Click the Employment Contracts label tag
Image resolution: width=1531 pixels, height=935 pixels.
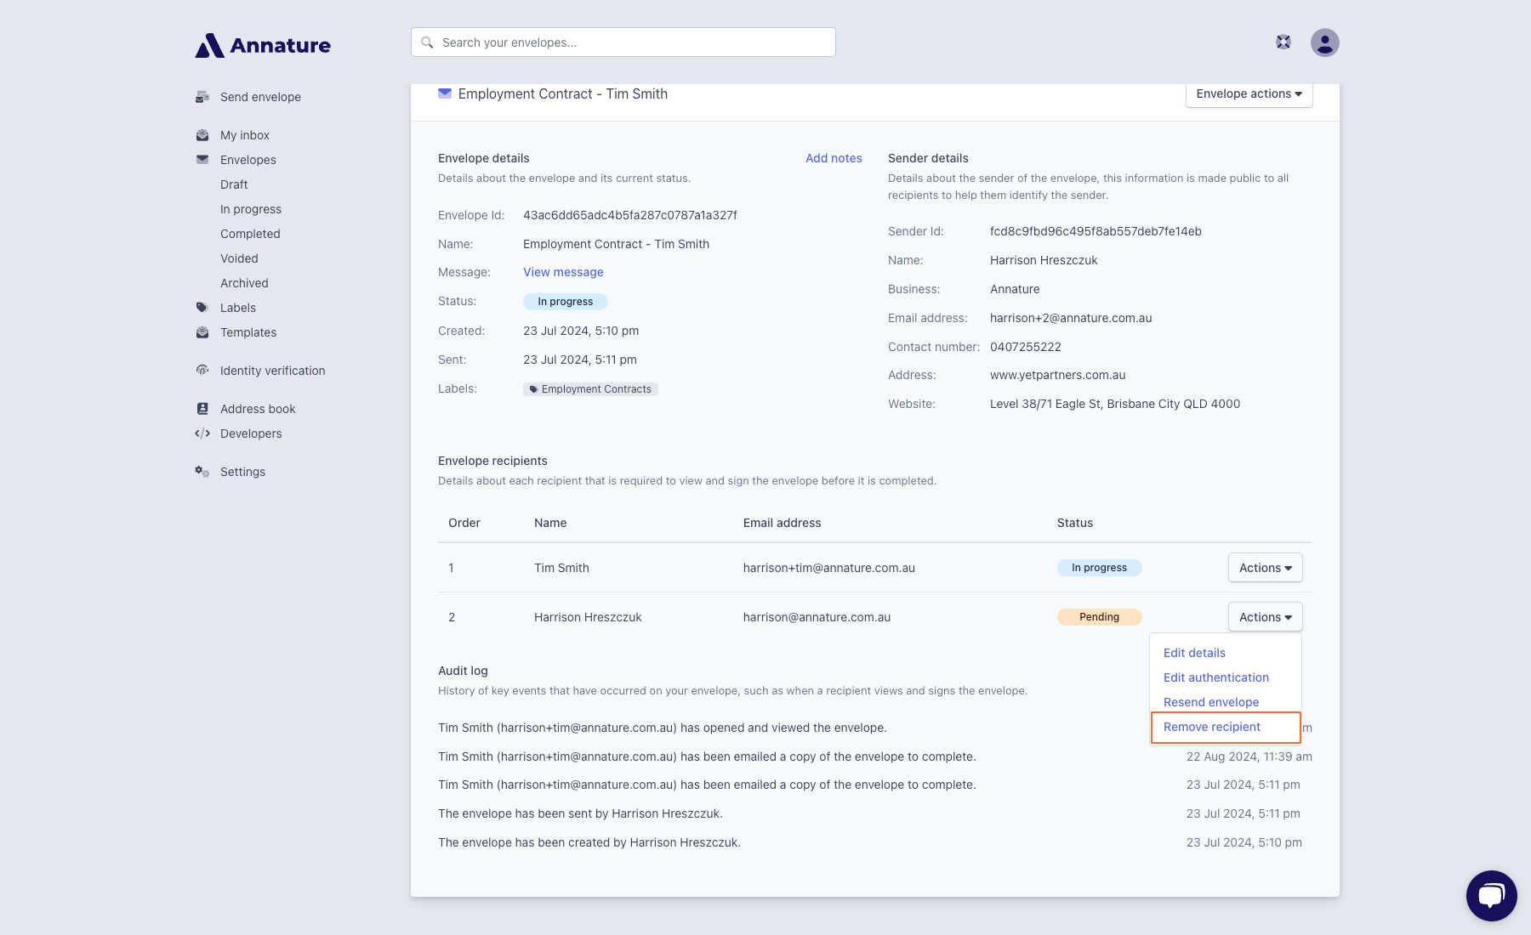[590, 389]
